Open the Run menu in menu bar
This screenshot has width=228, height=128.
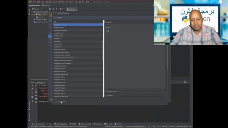coord(67,2)
